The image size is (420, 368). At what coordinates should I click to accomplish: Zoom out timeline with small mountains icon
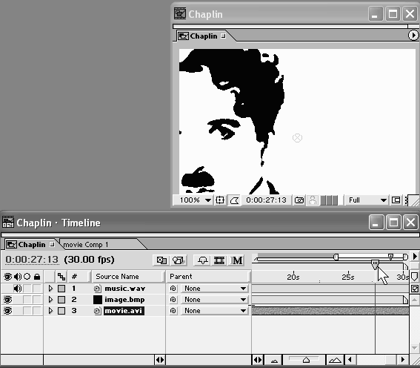pyautogui.click(x=274, y=361)
